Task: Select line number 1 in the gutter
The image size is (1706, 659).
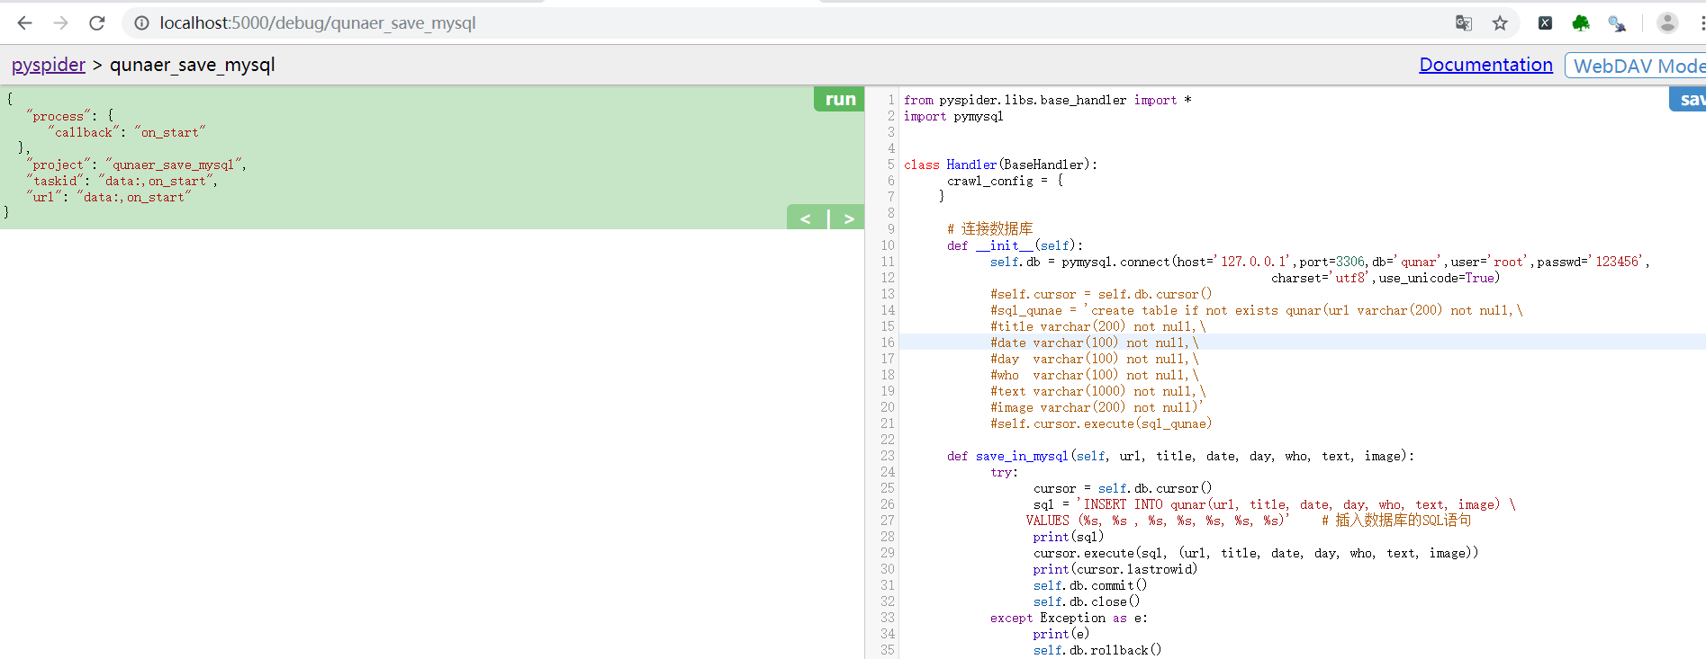Action: tap(890, 100)
